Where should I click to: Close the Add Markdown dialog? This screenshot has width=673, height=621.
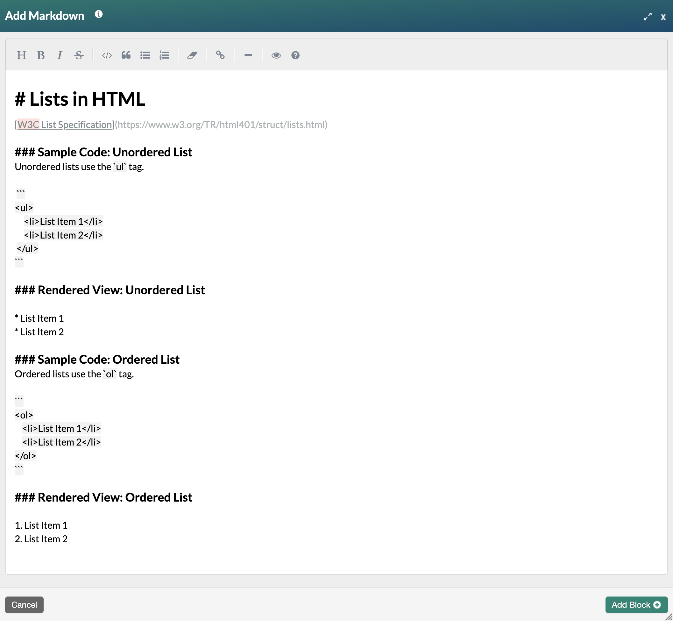[x=663, y=17]
